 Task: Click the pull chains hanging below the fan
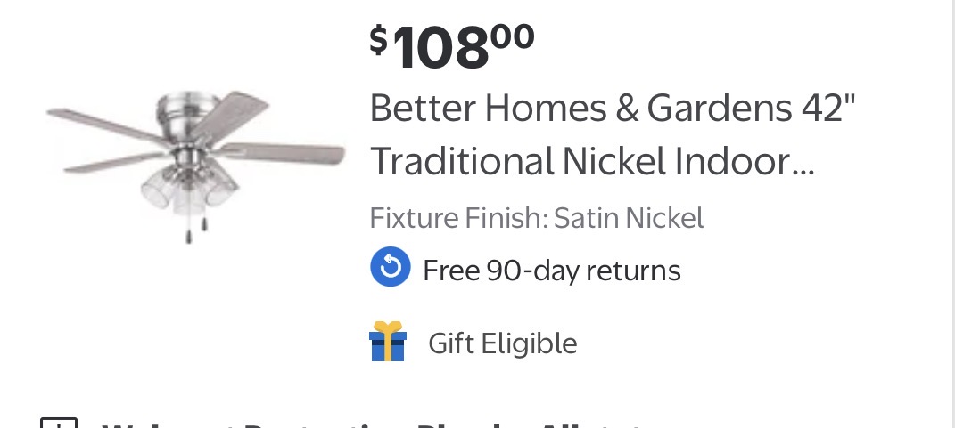(x=194, y=227)
